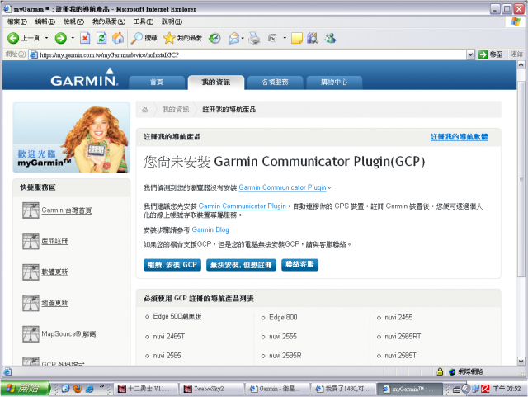Open the 註冊我的導航軟體 link
The image size is (528, 397).
pos(459,137)
